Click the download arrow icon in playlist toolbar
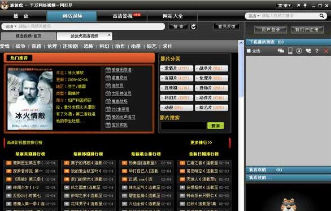 [299, 51]
